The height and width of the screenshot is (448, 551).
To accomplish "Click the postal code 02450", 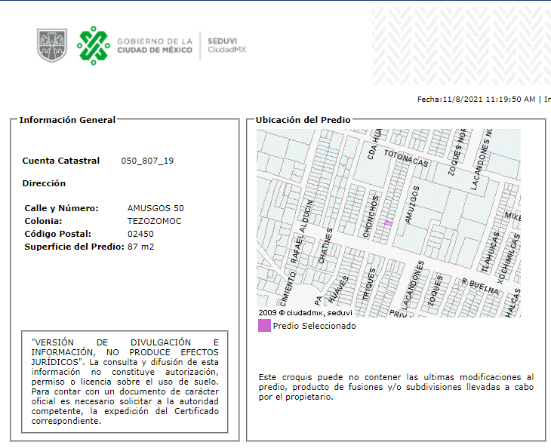I will [x=140, y=234].
